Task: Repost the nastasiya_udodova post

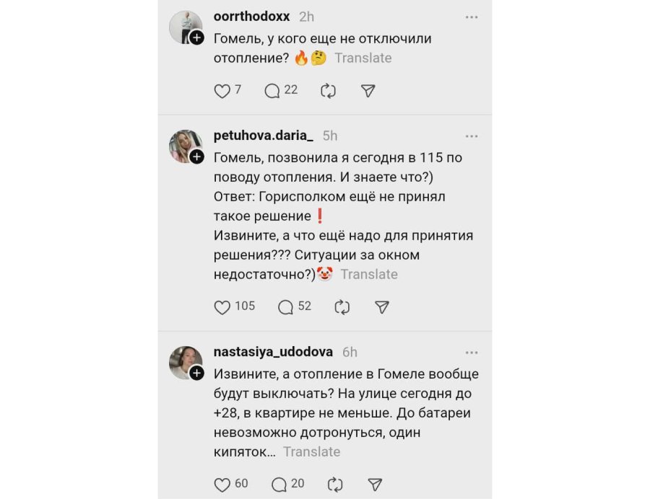Action: click(334, 485)
